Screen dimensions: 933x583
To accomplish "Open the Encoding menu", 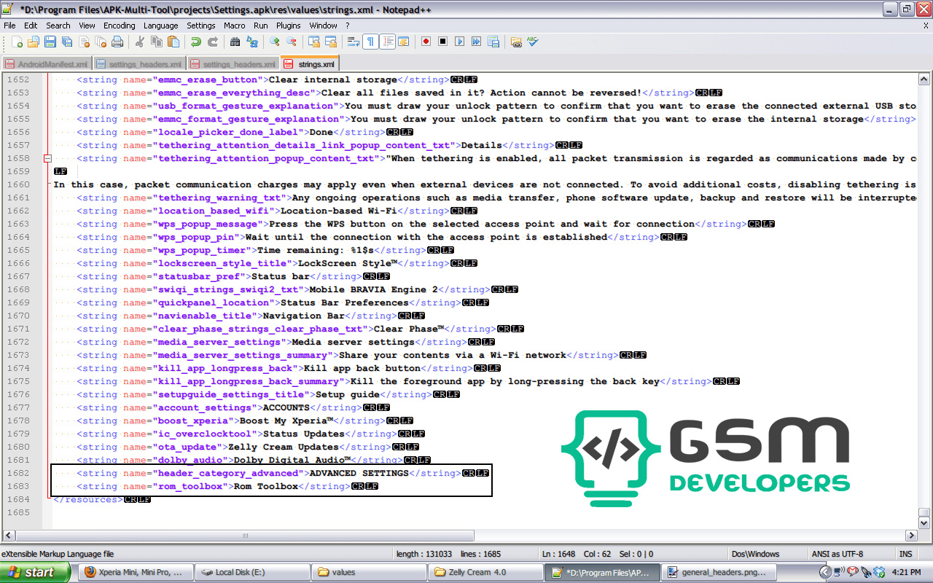I will (120, 26).
